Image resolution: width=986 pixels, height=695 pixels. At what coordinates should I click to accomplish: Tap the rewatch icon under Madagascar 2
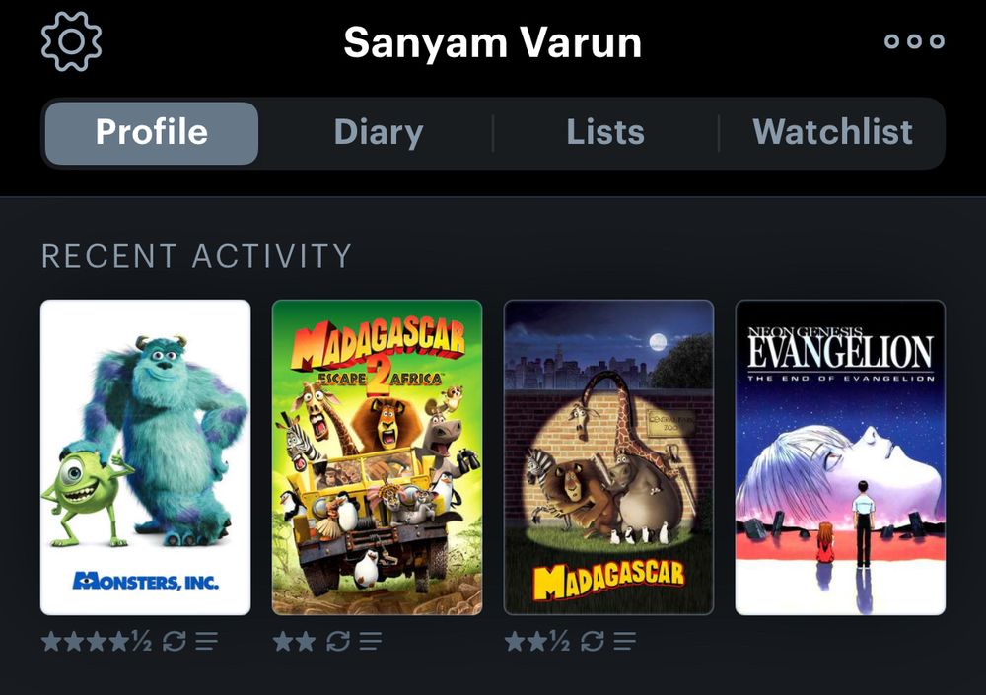click(x=337, y=642)
